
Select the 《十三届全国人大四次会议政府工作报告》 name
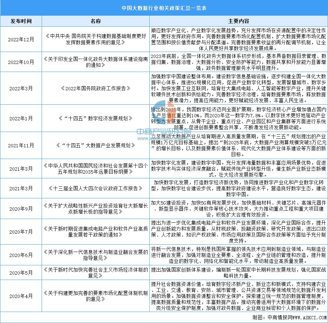pos(96,188)
